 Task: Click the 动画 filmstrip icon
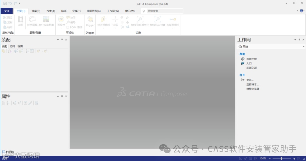click(x=20, y=19)
